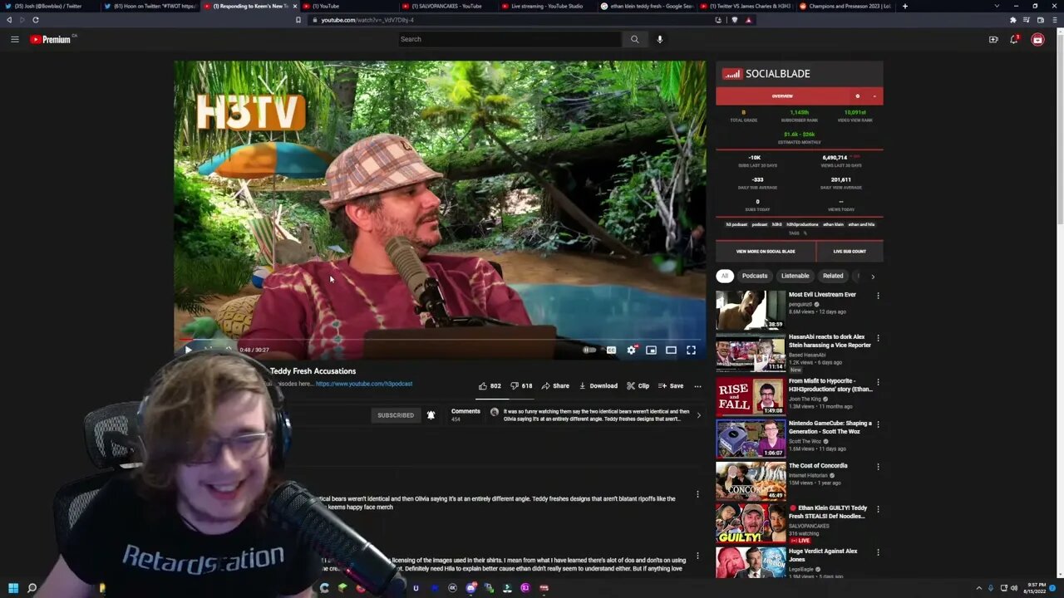
Task: Open Huge Verdict Against Alex Jones video
Action: (x=823, y=555)
